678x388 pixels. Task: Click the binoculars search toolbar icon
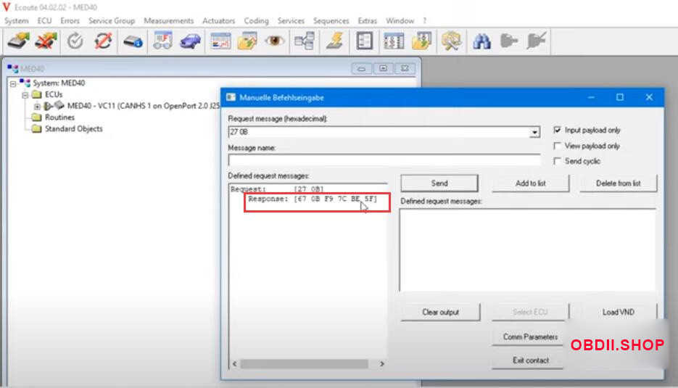coord(481,41)
